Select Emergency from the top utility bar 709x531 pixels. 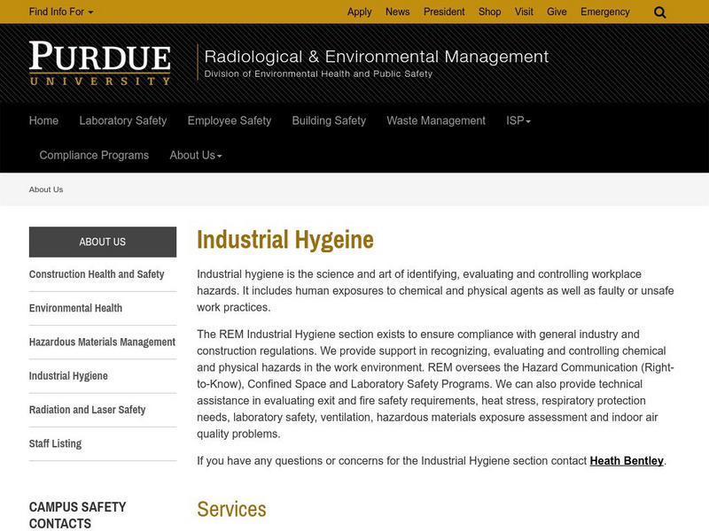point(607,12)
